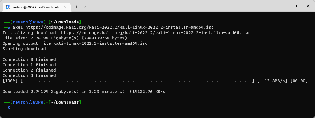Click the "Connection 3 finished" line
Screen dimensions: 315x118
coord(29,75)
